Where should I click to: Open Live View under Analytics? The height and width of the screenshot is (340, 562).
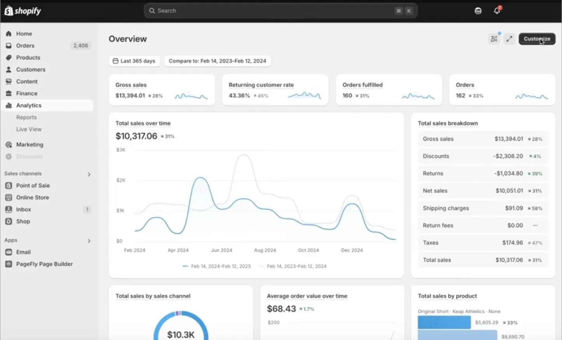coord(29,129)
